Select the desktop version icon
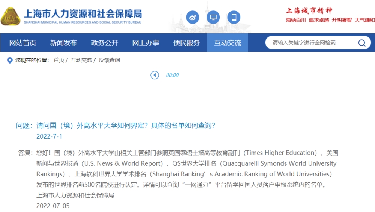The image size is (375, 212). [x=213, y=17]
